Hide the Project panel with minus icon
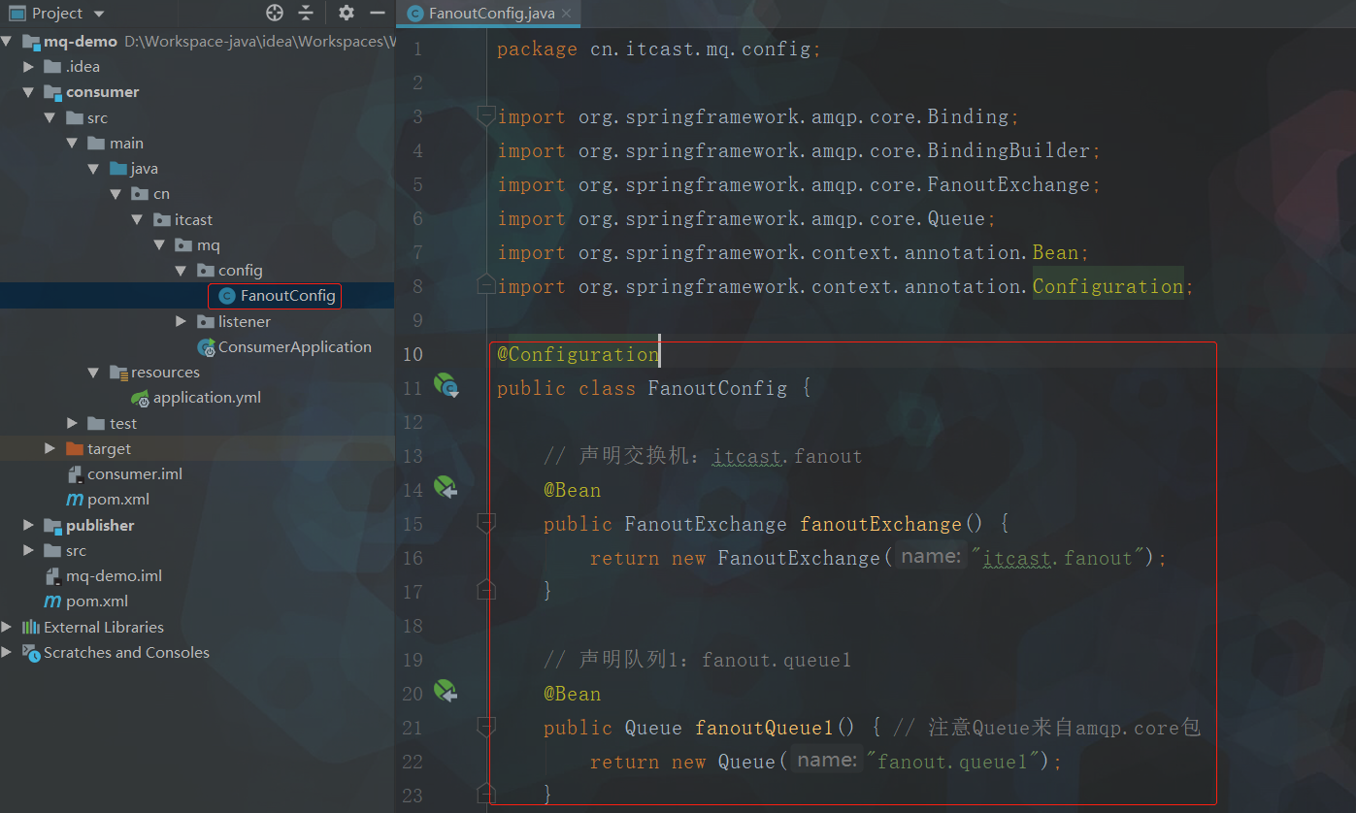Image resolution: width=1356 pixels, height=813 pixels. point(378,13)
